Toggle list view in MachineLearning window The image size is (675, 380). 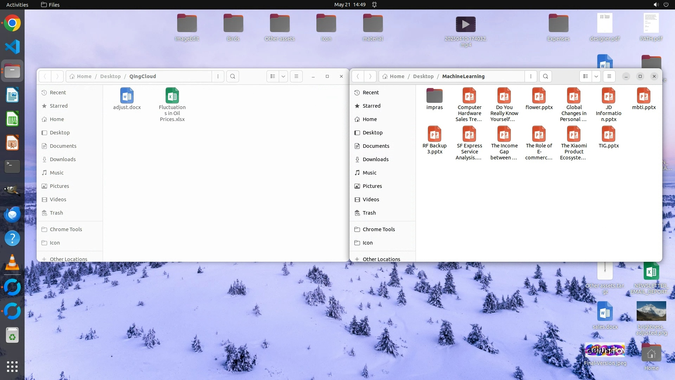click(x=585, y=76)
